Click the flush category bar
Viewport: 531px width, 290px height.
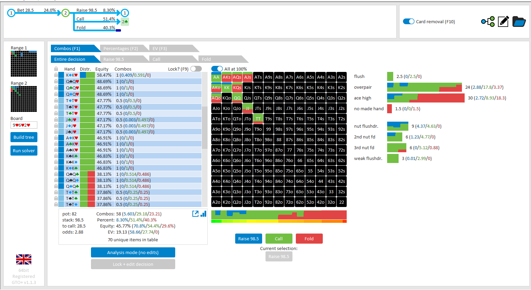[x=390, y=76]
